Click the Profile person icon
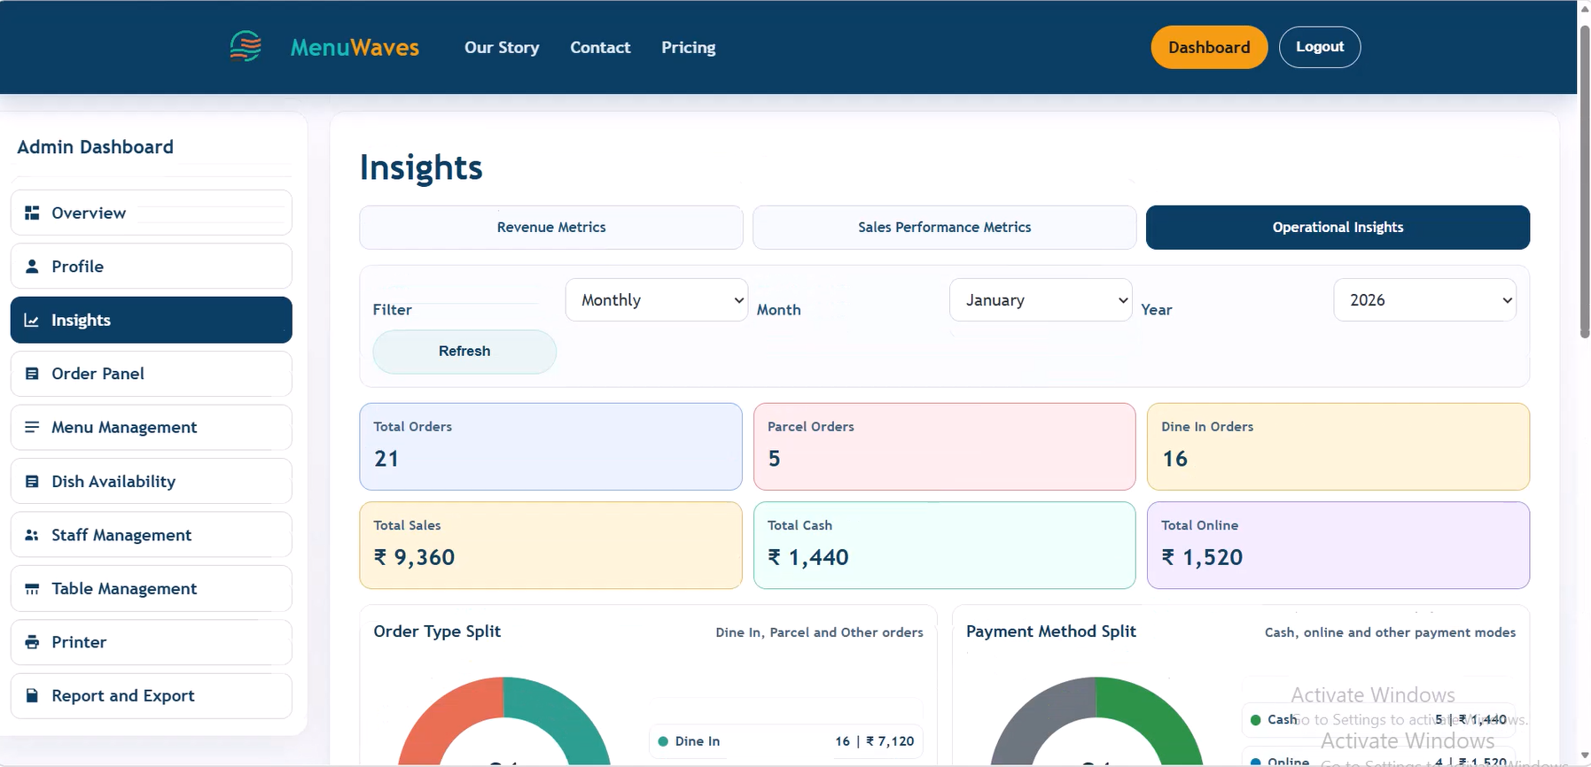 point(32,266)
